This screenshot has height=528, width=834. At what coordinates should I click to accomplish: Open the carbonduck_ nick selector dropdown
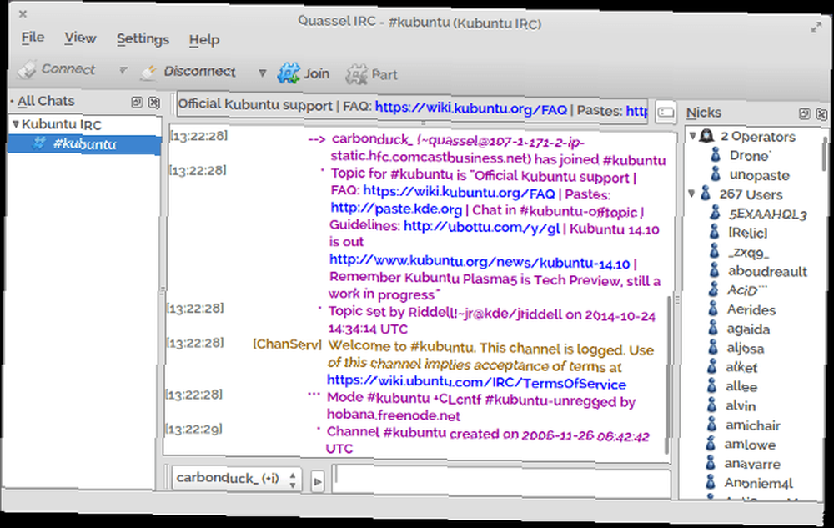(x=236, y=479)
